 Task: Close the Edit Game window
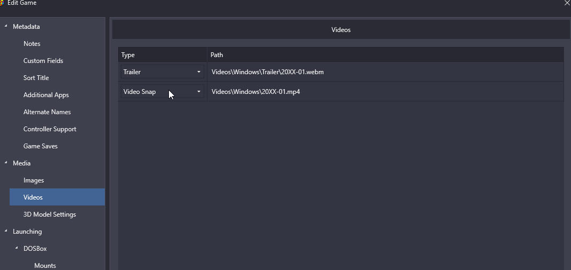click(x=567, y=3)
